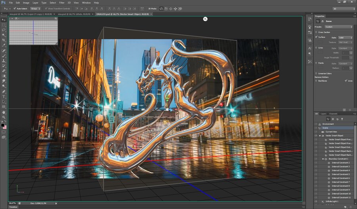Viewport: 357px width, 209px height.
Task: Switch to the Layers panel tab
Action: (323, 114)
